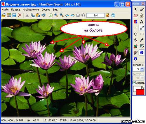Click the 1/4 image counter field
This screenshot has height=124, width=146.
(x=95, y=15)
